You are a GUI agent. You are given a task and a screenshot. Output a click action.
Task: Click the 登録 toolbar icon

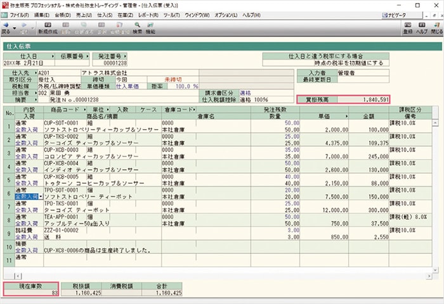pos(408,25)
